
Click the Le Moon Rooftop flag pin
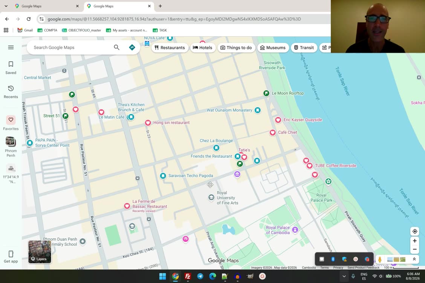pos(266,93)
